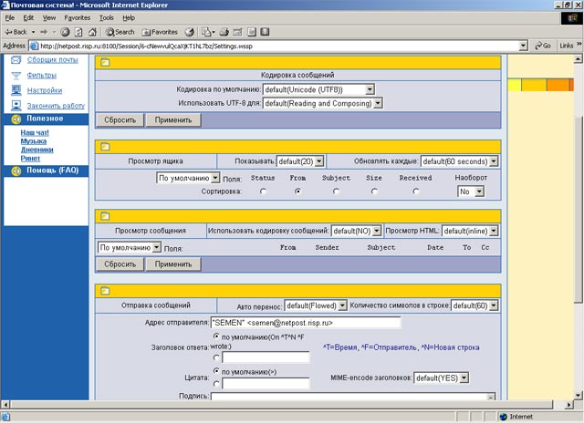Viewport: 584px width, 424px height.
Task: Open the Edit menu
Action: tap(28, 18)
